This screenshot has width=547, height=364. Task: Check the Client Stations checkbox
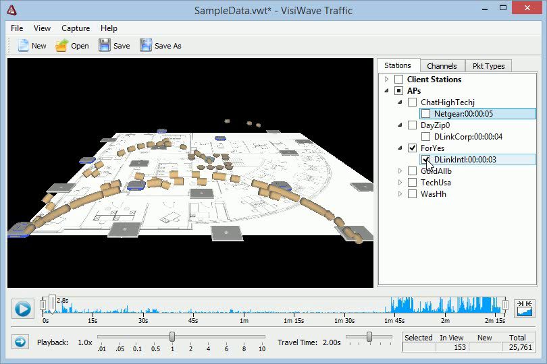[398, 80]
